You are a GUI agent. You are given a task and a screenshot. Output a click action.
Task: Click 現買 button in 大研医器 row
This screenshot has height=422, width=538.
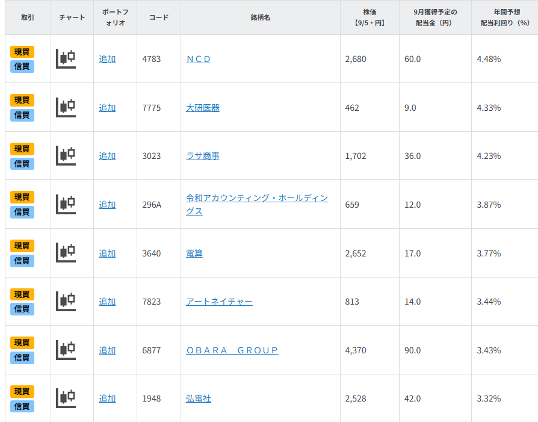click(22, 100)
